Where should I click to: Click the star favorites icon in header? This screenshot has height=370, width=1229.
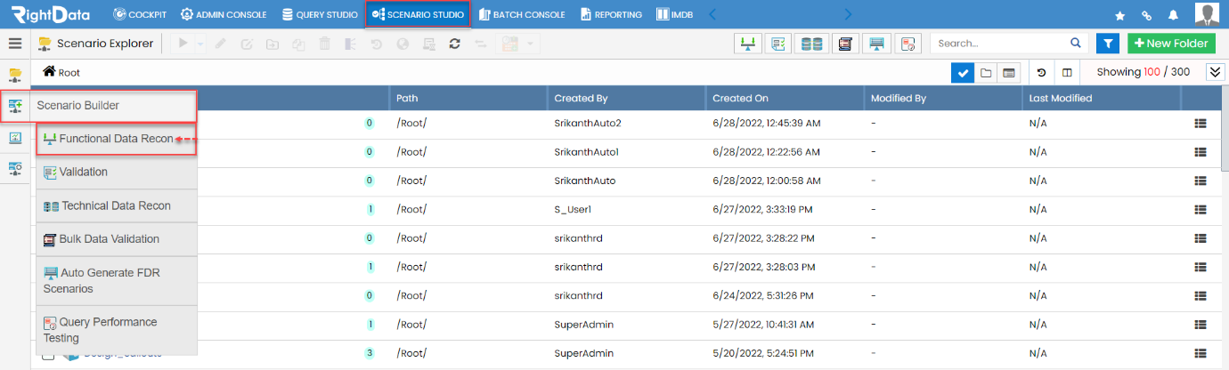(1119, 15)
